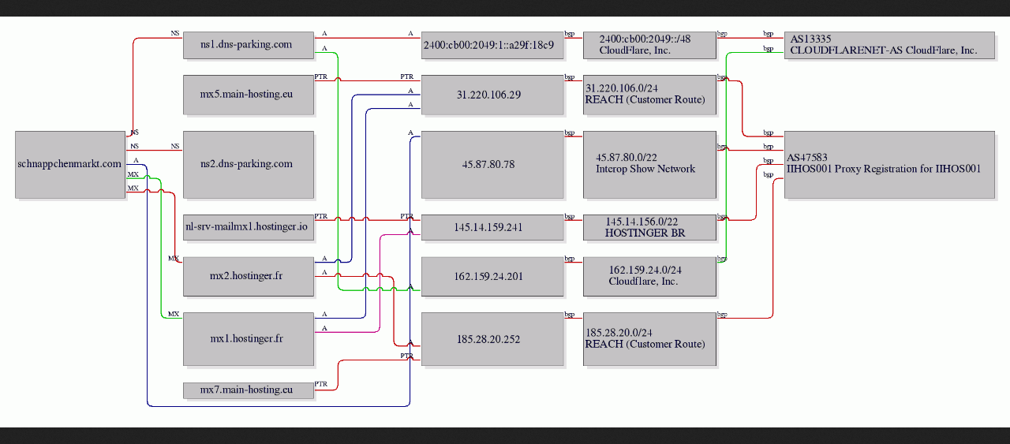
Task: Select the mx5.main-hosting.eu node
Action: pos(248,94)
